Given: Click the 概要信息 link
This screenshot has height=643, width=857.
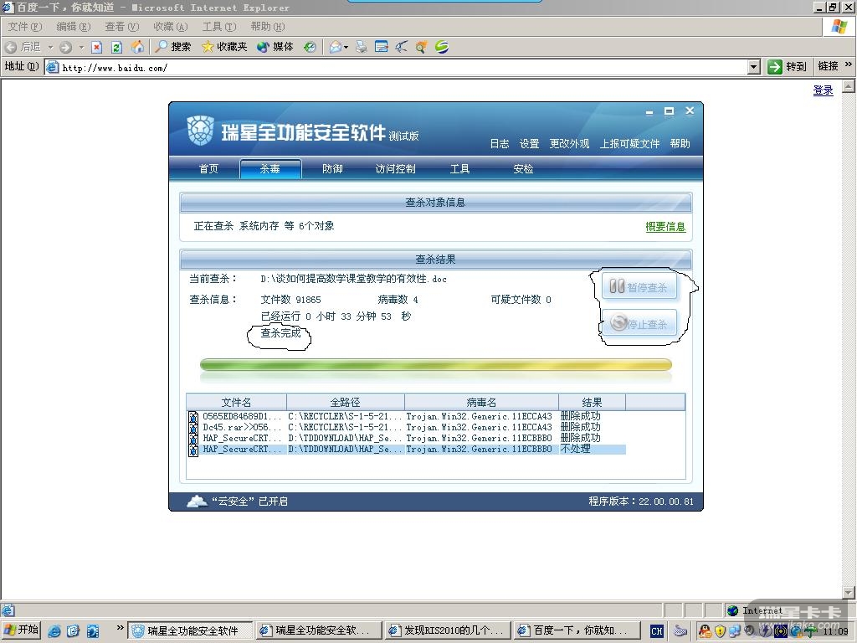Looking at the screenshot, I should (x=665, y=226).
